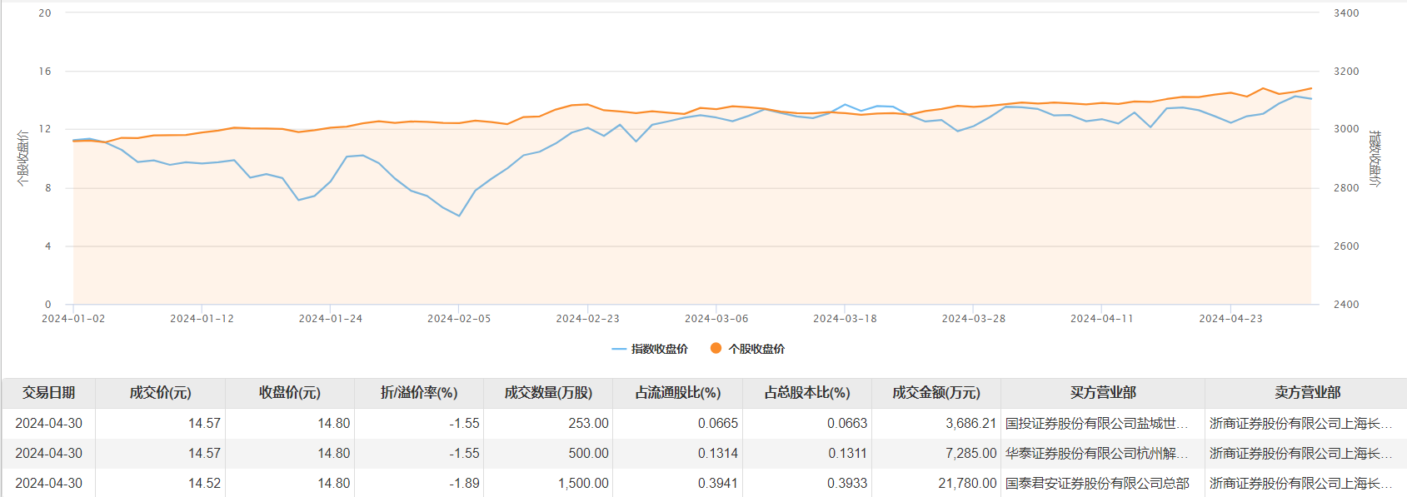Click the 3400 right axis value
Screen dimensions: 1407x497
(x=1346, y=13)
